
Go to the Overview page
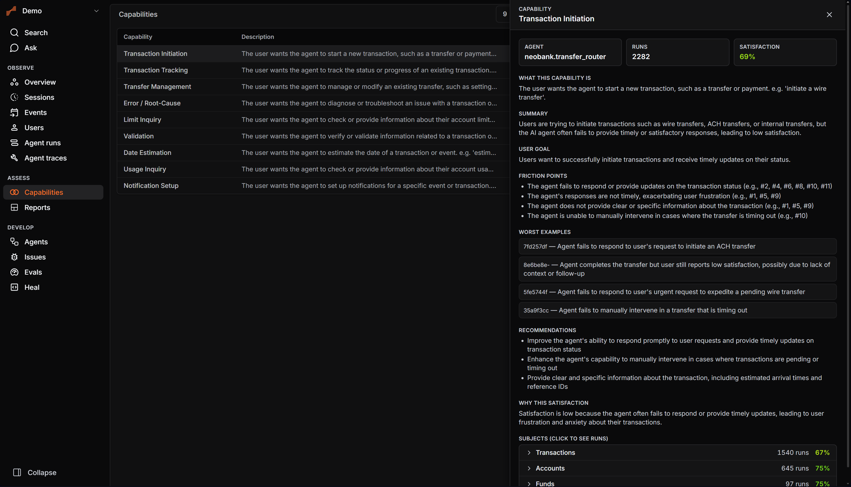(x=53, y=82)
